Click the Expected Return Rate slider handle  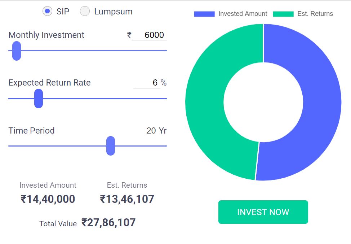point(39,98)
